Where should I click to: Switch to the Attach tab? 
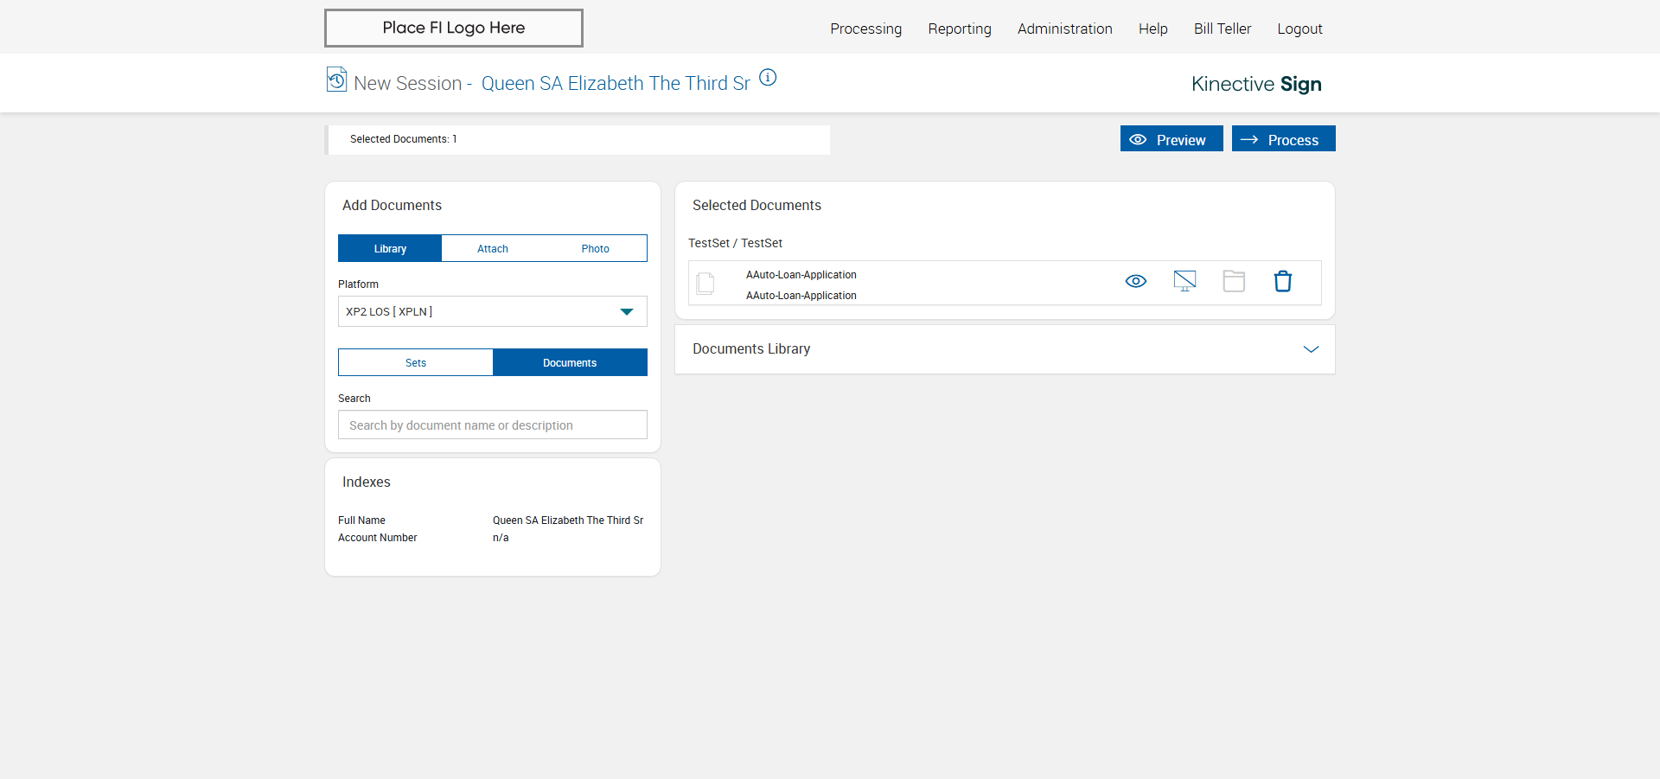point(493,248)
